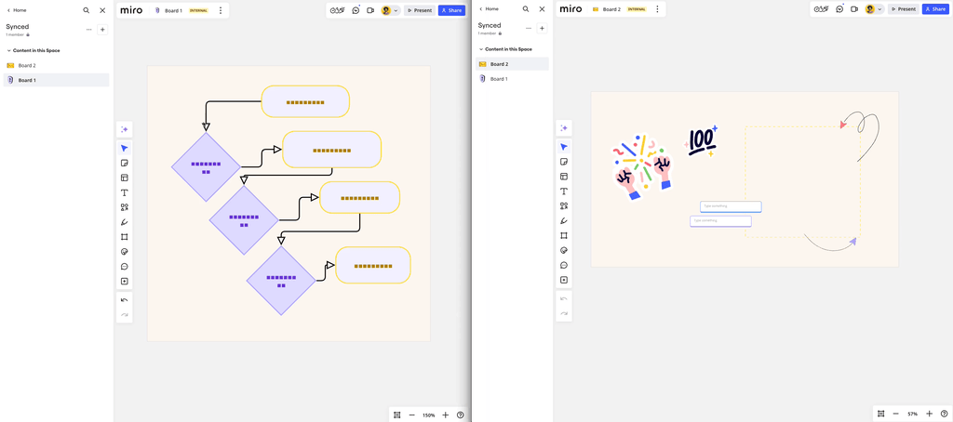This screenshot has height=422, width=953.
Task: Click the upper 'Type something' text box on Board 2
Action: (731, 206)
